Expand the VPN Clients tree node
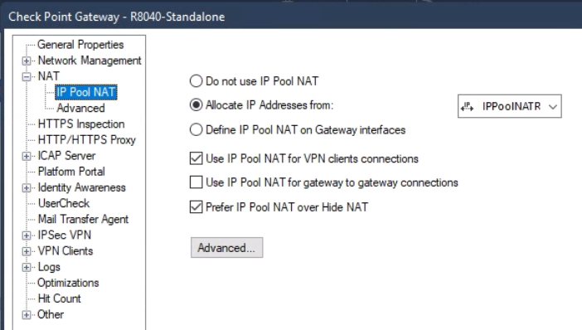Image resolution: width=582 pixels, height=330 pixels. click(x=27, y=251)
